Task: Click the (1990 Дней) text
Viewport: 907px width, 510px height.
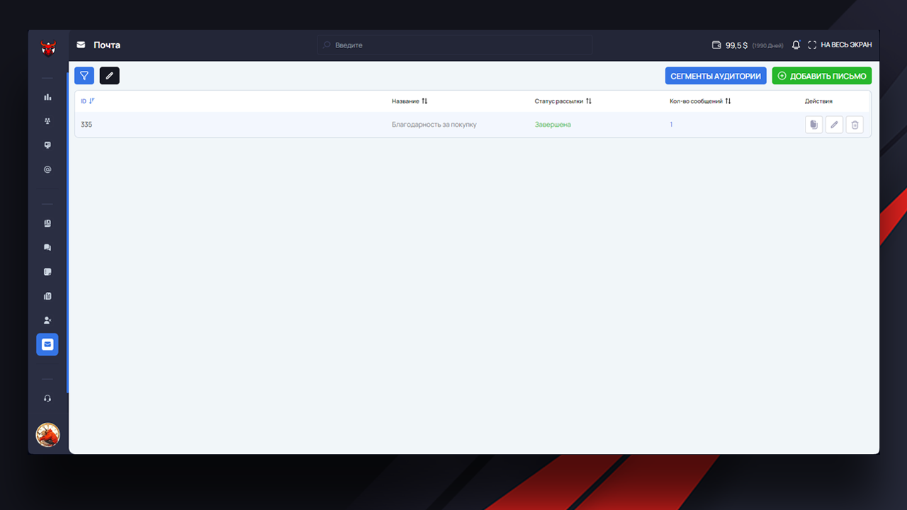Action: [767, 45]
